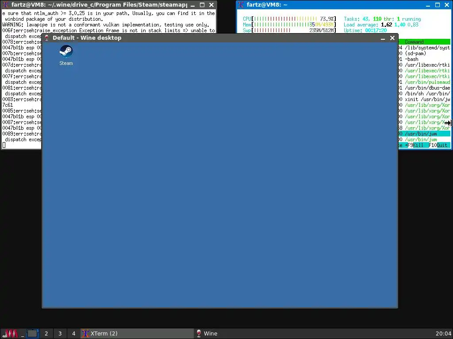This screenshot has width=453, height=339.
Task: Close the steamapps terminal window
Action: (211, 5)
